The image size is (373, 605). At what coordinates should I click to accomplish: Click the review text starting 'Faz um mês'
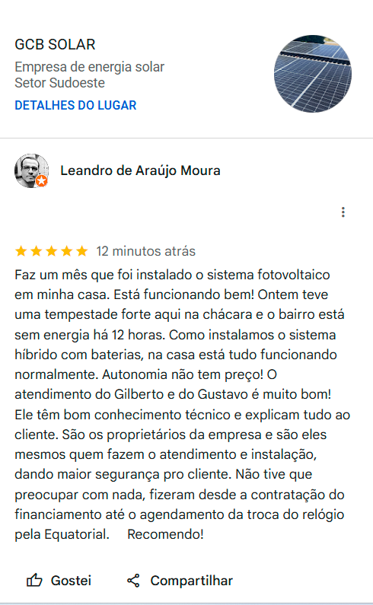click(182, 404)
